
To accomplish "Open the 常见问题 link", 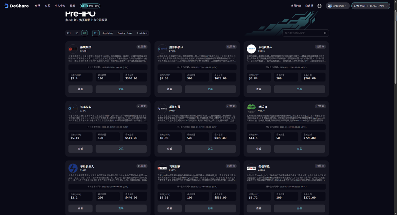I will 296,6.
